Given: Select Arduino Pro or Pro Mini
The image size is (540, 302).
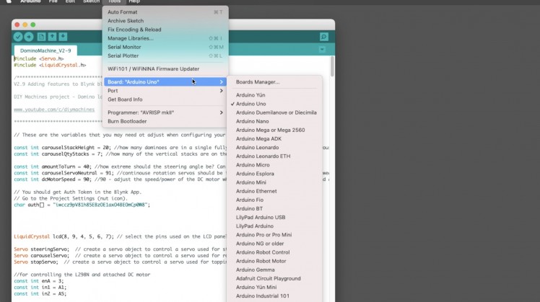Looking at the screenshot, I should tap(274, 235).
